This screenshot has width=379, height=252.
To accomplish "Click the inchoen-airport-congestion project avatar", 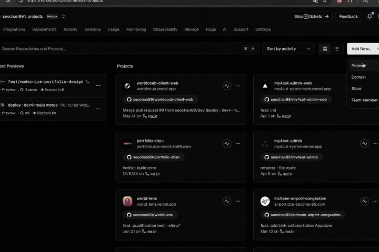I will point(265,201).
